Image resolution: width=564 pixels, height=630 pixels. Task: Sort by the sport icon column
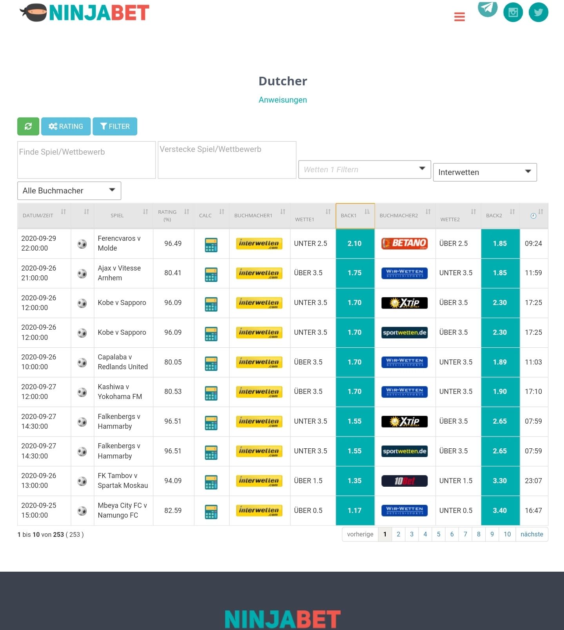83,215
